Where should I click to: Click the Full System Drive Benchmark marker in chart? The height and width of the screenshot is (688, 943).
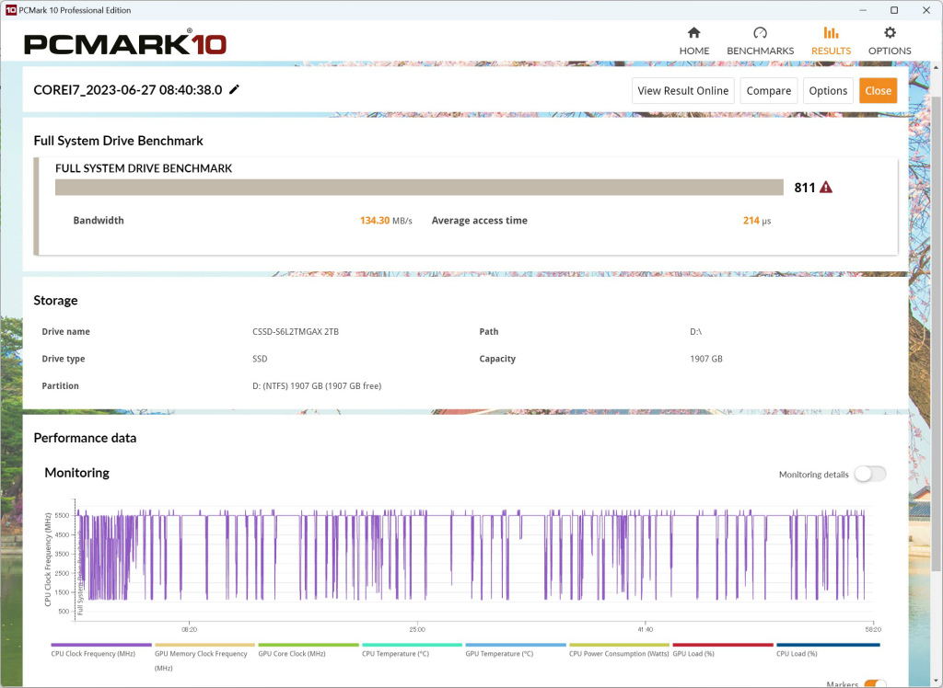80,572
